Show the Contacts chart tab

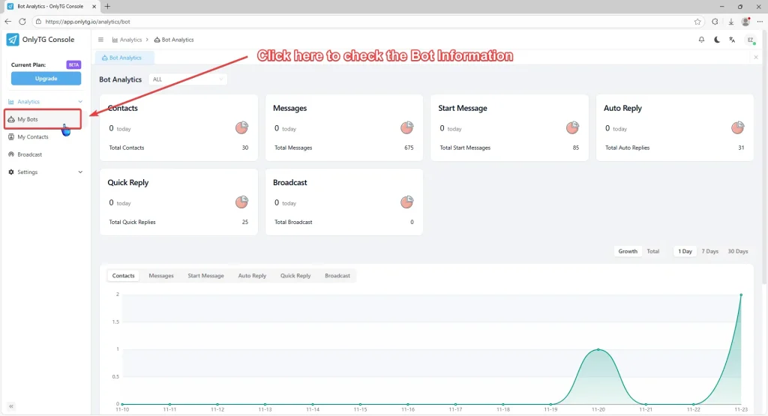point(124,276)
